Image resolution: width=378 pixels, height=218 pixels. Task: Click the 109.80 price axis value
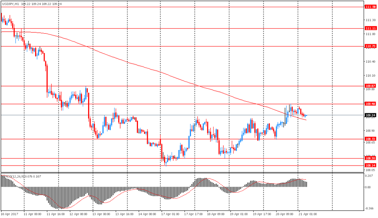[x=370, y=90]
